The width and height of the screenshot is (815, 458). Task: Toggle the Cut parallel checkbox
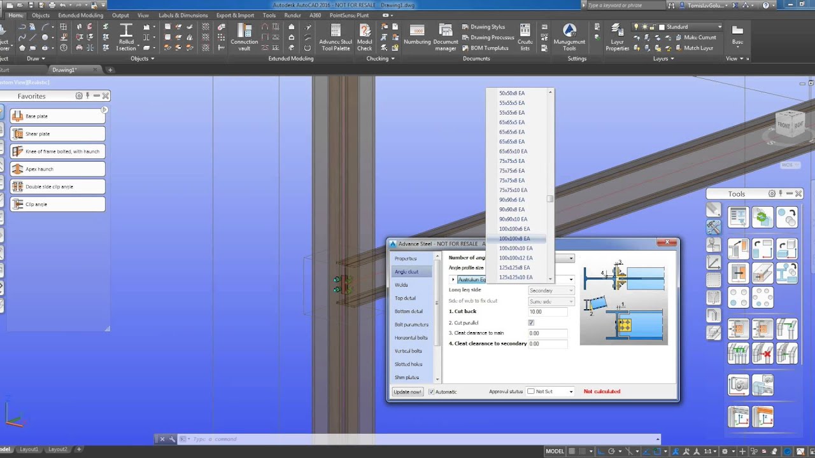(x=531, y=323)
